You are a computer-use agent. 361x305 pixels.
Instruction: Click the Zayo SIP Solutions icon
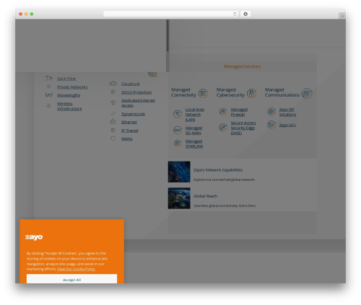(271, 112)
